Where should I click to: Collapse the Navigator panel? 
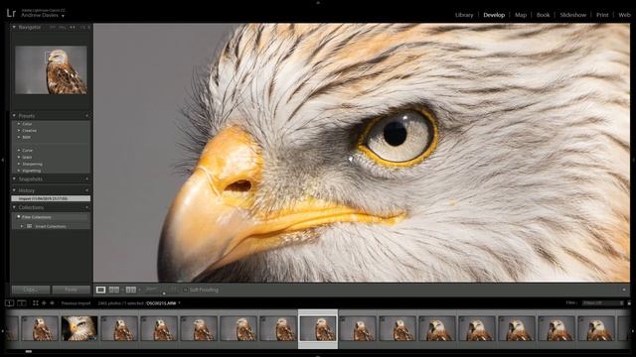tap(14, 27)
